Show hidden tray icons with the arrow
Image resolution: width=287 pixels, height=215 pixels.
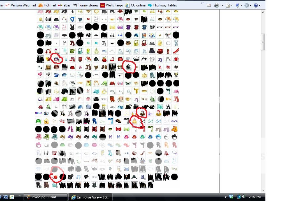pos(226,197)
